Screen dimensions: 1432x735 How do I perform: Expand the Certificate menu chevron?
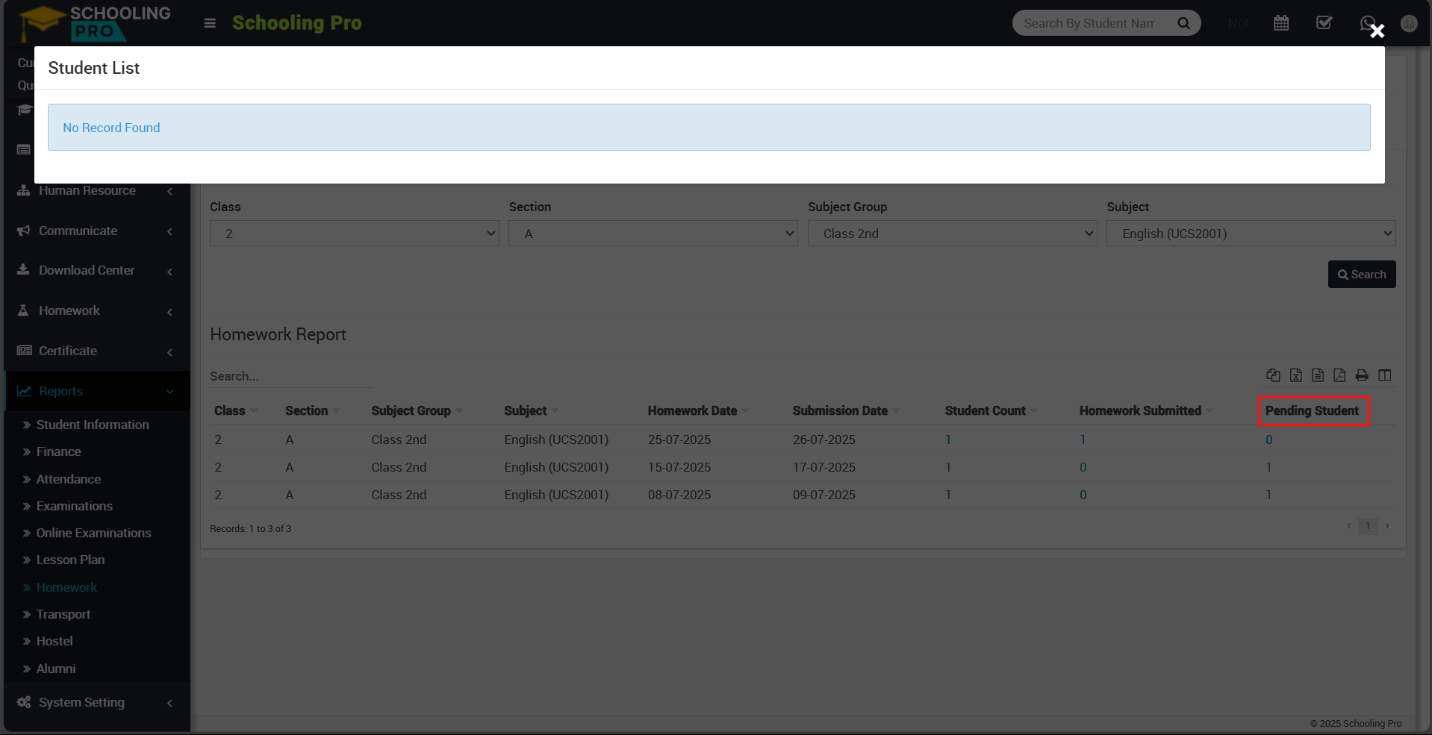tap(170, 351)
